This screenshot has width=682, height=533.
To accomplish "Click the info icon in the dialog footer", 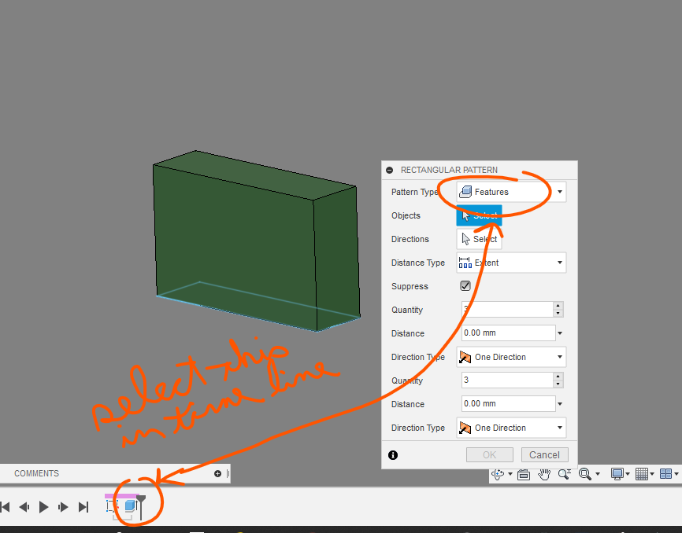I will pyautogui.click(x=393, y=455).
